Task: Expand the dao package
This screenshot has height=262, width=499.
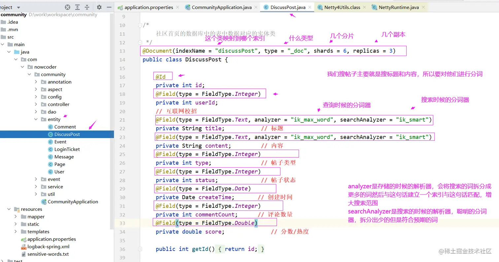Action: tap(36, 112)
